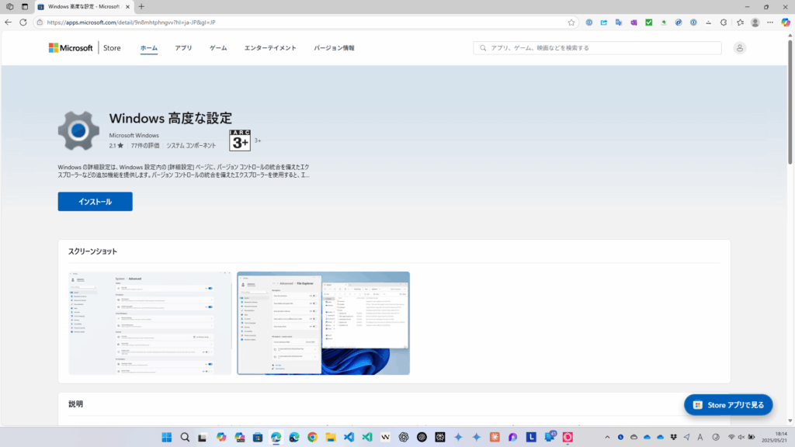Click the Windows 高度な設定 app title
The image size is (795, 447).
coord(170,118)
